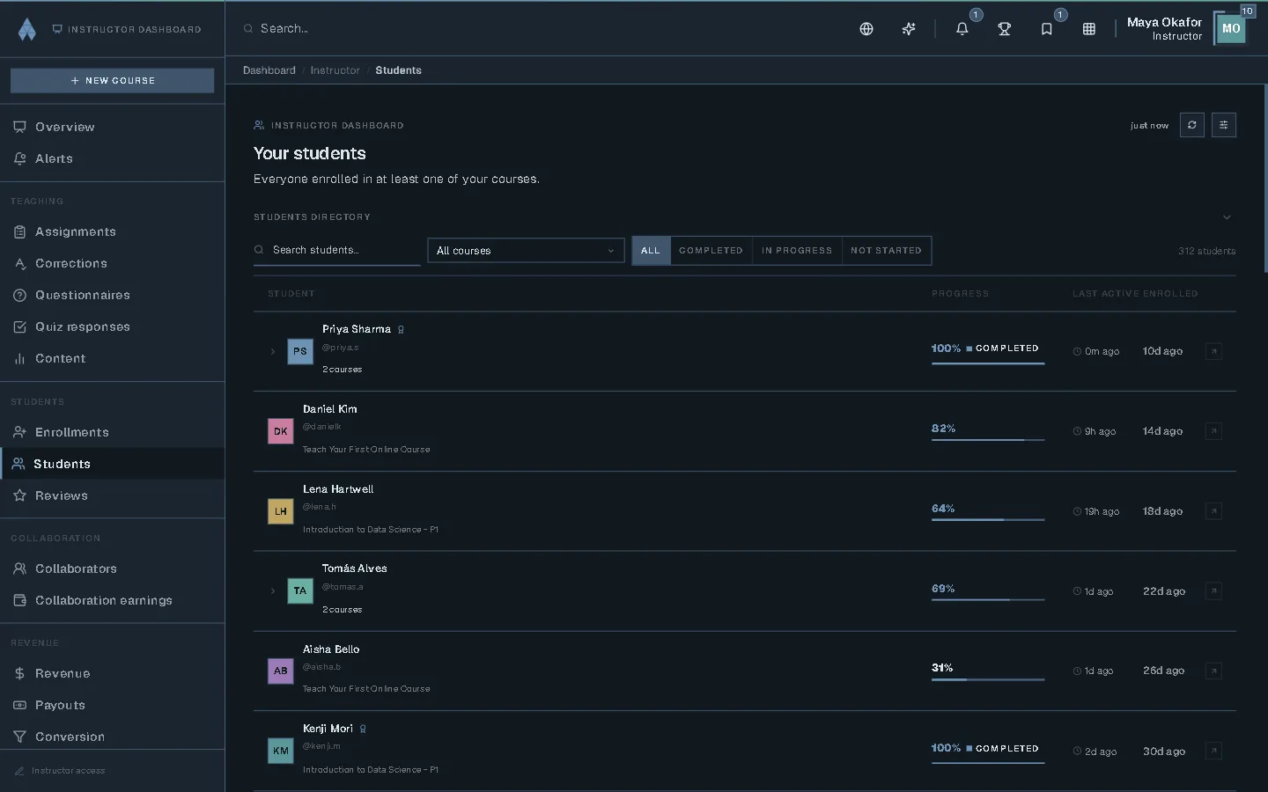The height and width of the screenshot is (792, 1268).
Task: Open bookmarks icon in header
Action: click(1047, 29)
